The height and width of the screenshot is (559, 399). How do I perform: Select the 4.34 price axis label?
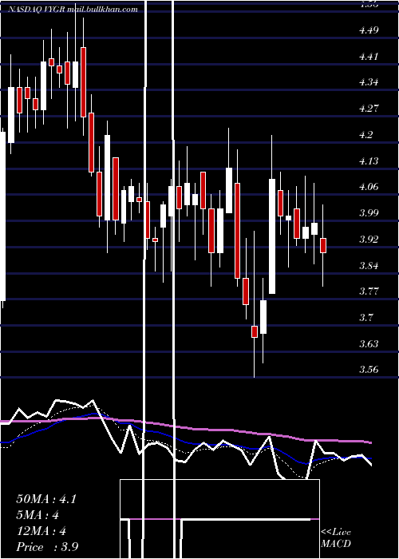(369, 82)
